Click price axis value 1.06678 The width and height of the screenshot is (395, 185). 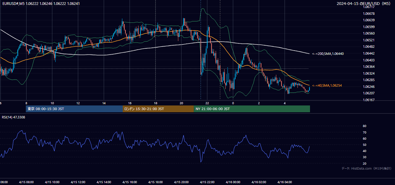(x=368, y=14)
